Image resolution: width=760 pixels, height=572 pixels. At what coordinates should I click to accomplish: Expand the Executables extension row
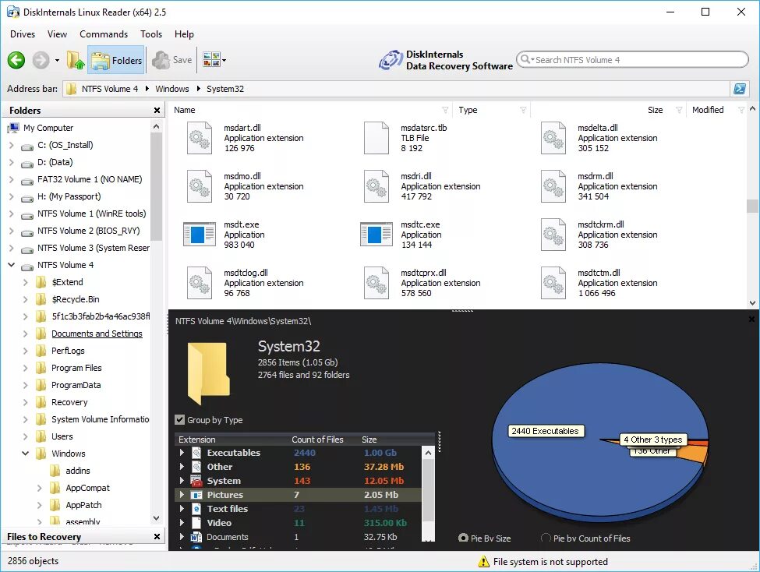click(182, 453)
